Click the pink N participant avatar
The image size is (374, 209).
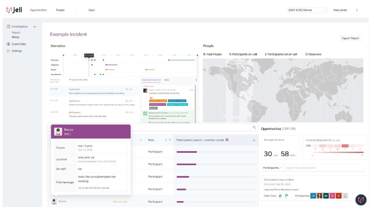point(332,196)
